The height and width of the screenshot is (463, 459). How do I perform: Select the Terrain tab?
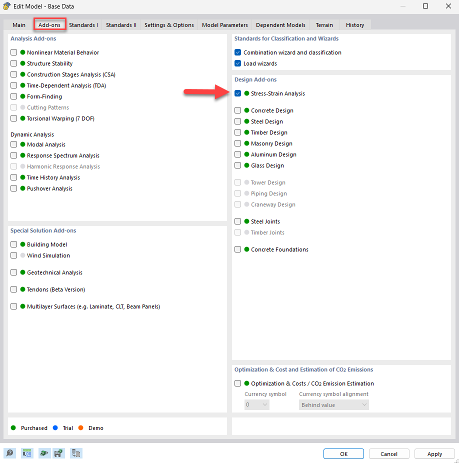click(324, 25)
